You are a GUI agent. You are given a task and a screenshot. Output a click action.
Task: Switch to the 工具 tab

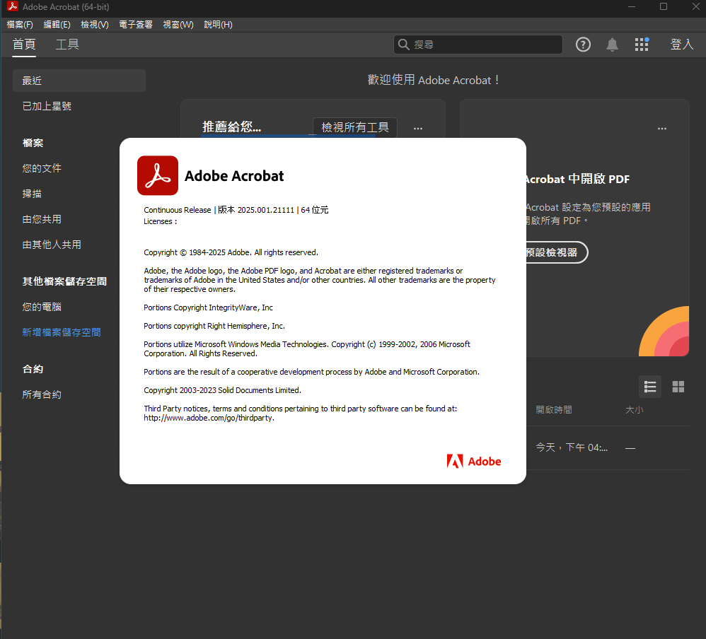point(67,45)
